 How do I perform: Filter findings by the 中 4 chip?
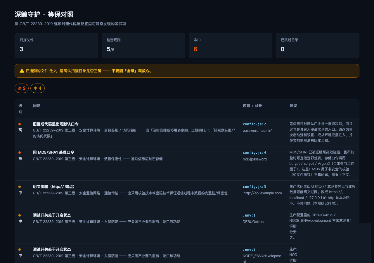(37, 88)
